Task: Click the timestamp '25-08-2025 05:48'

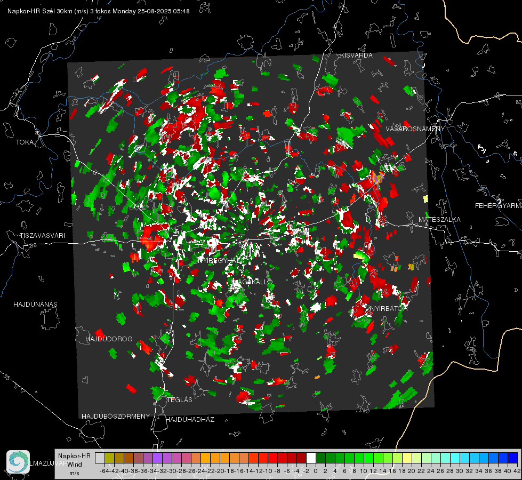Action: click(164, 11)
